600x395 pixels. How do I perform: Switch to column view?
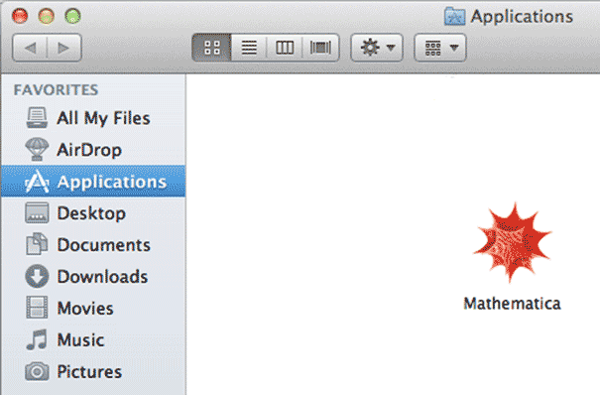[x=285, y=48]
